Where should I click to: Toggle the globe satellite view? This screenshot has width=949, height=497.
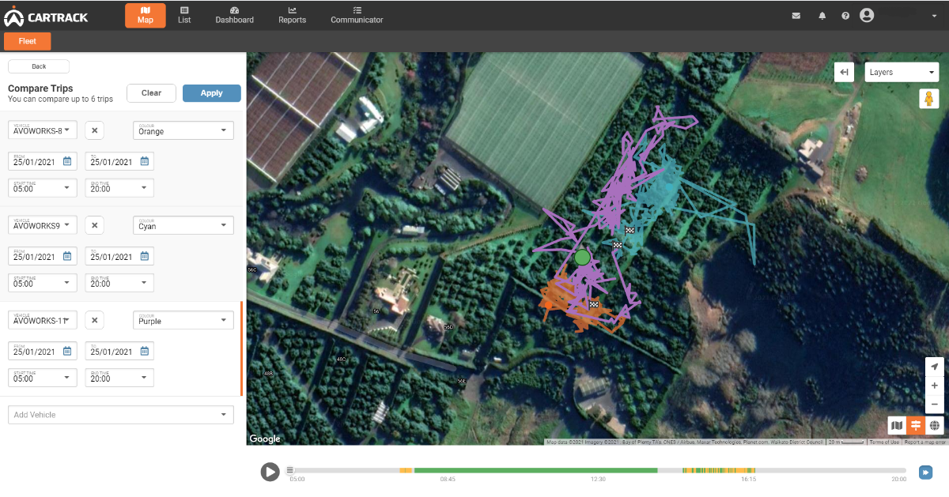point(935,426)
